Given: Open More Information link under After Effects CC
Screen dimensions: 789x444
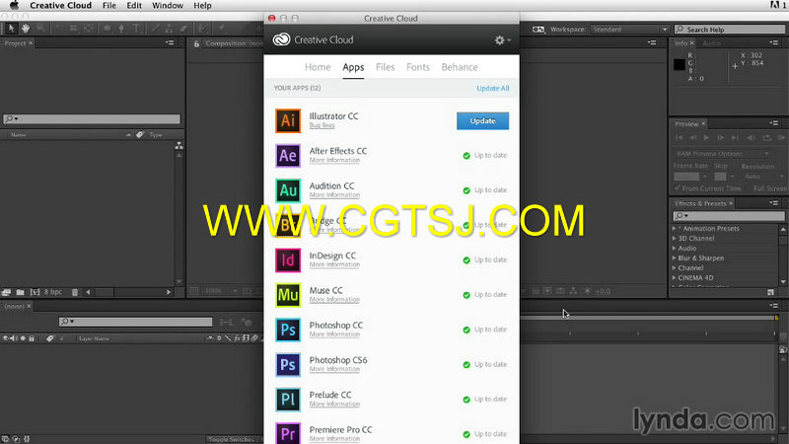Looking at the screenshot, I should tap(334, 160).
